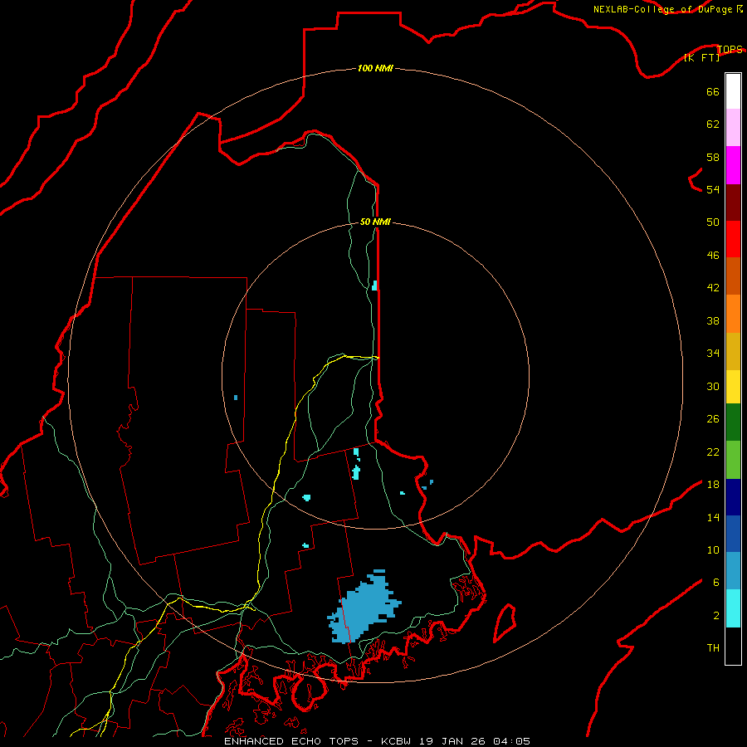This screenshot has height=747, width=747.
Task: Click the yellow legend swatch
Action: coord(733,387)
